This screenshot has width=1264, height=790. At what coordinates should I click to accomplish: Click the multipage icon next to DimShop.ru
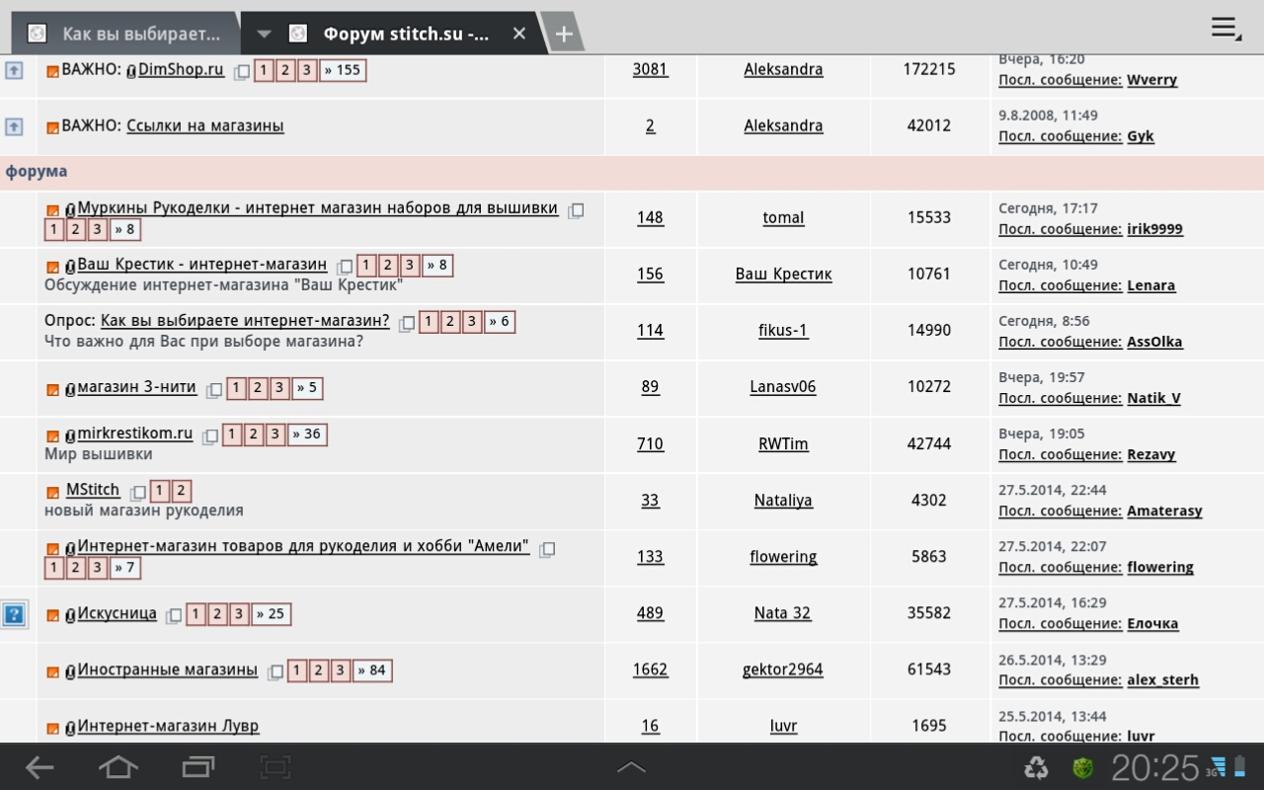click(242, 71)
